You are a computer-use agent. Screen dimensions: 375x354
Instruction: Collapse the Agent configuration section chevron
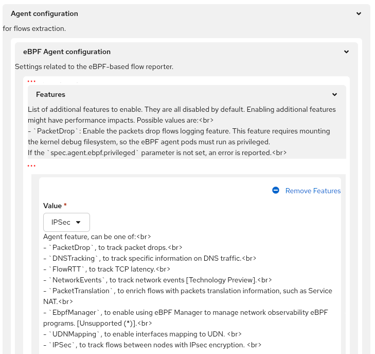coord(359,14)
